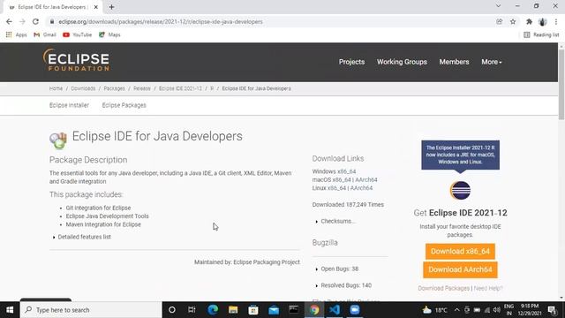Click the Java Developers package icon
Viewport: 565px width, 318px height.
click(58, 140)
